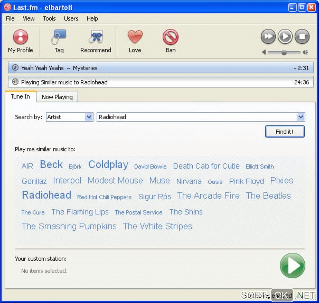Image resolution: width=319 pixels, height=303 pixels.
Task: Adjust the volume slider handle
Action: (284, 52)
